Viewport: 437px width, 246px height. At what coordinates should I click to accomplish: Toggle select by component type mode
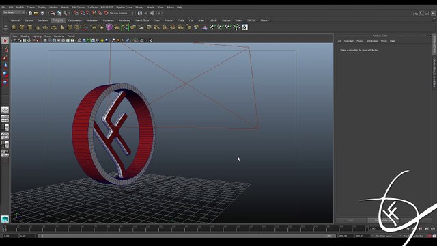65,13
